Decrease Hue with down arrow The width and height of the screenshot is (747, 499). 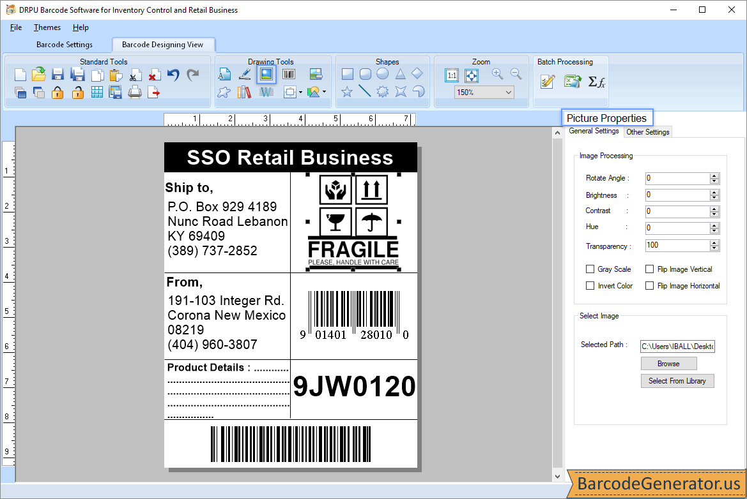coord(714,231)
